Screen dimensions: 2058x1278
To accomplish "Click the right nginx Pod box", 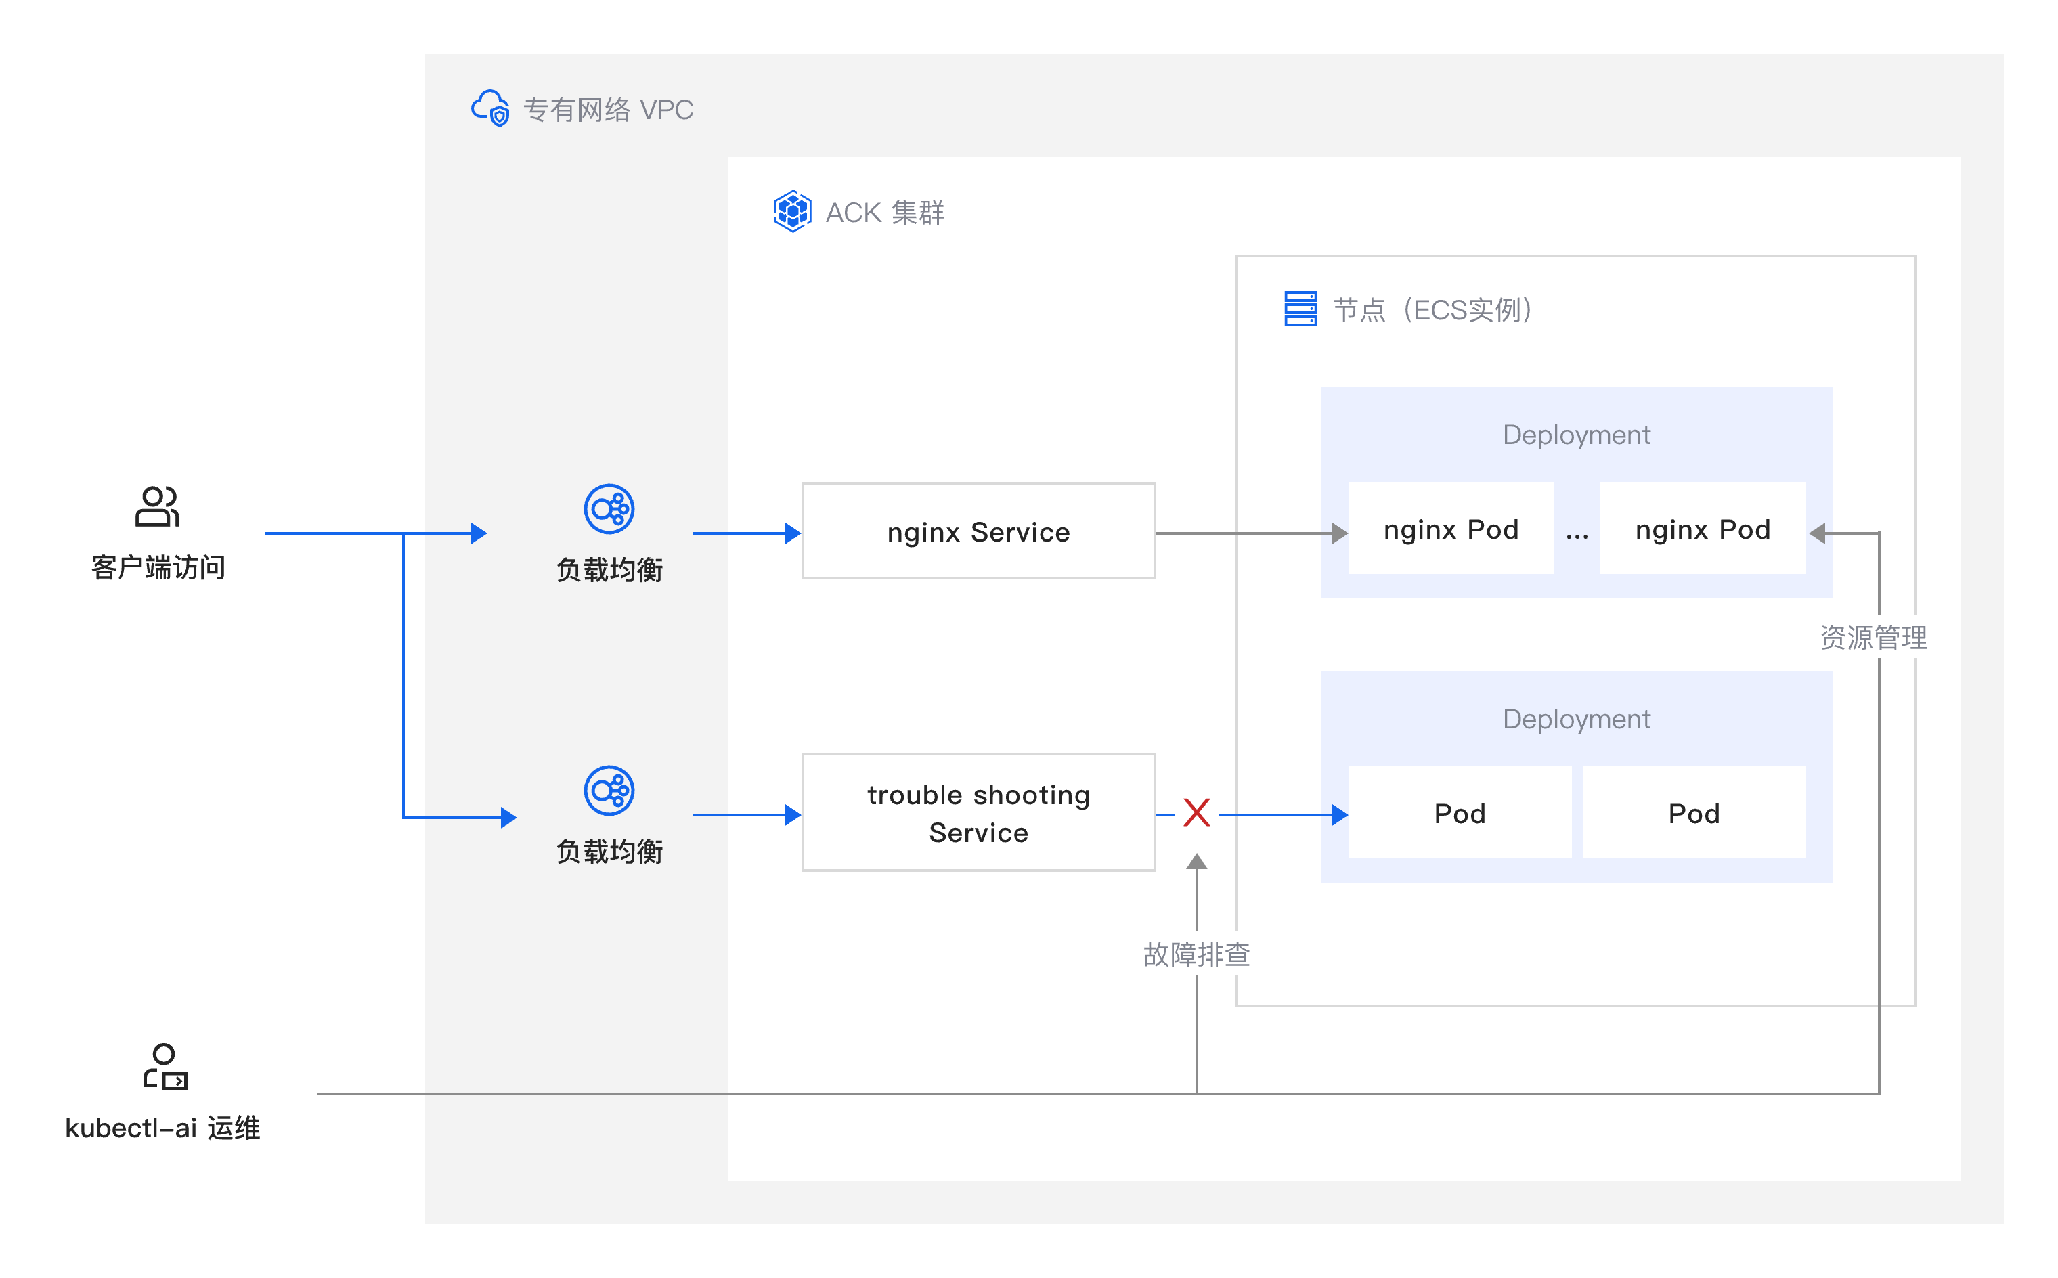I will pos(1702,529).
